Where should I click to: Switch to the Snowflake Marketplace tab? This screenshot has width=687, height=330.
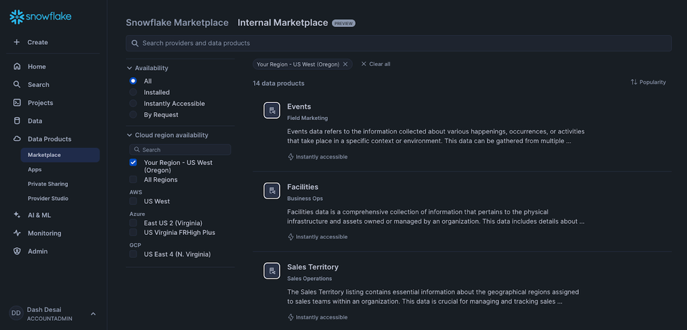[x=177, y=23]
